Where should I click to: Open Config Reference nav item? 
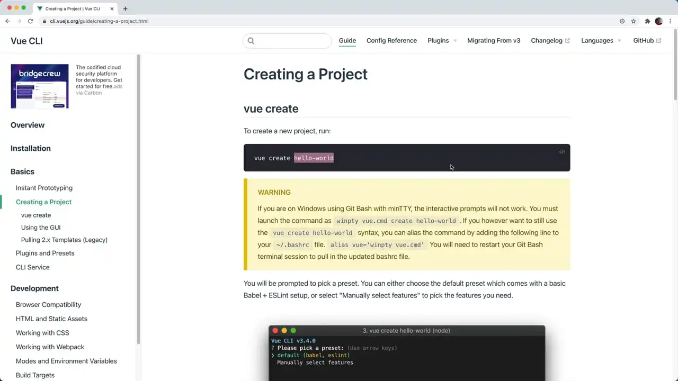391,41
